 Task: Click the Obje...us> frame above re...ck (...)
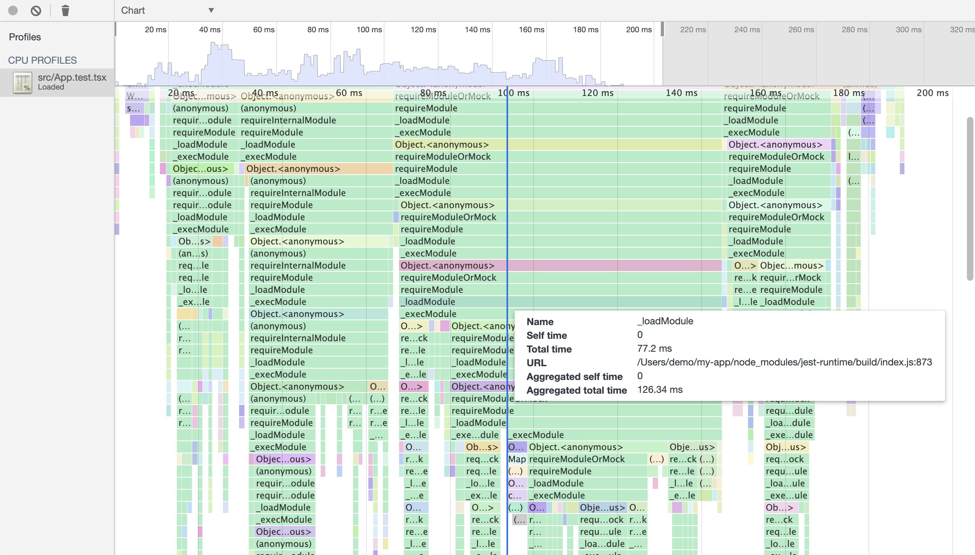[693, 447]
